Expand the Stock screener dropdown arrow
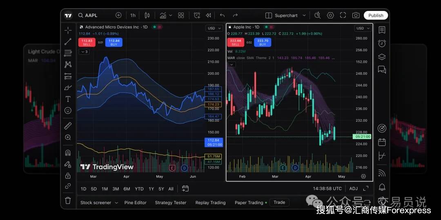 click(x=116, y=203)
